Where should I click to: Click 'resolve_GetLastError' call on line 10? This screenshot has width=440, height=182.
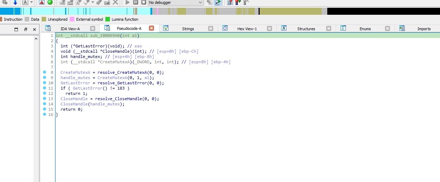(122, 83)
